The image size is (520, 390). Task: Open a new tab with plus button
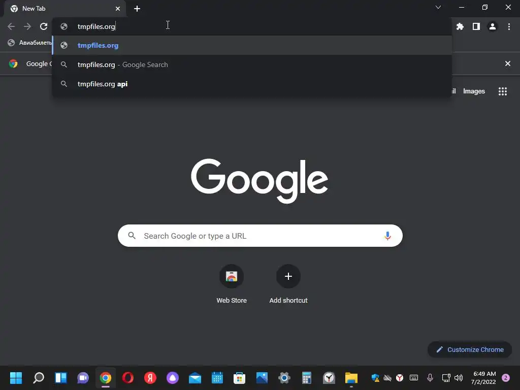tap(137, 9)
